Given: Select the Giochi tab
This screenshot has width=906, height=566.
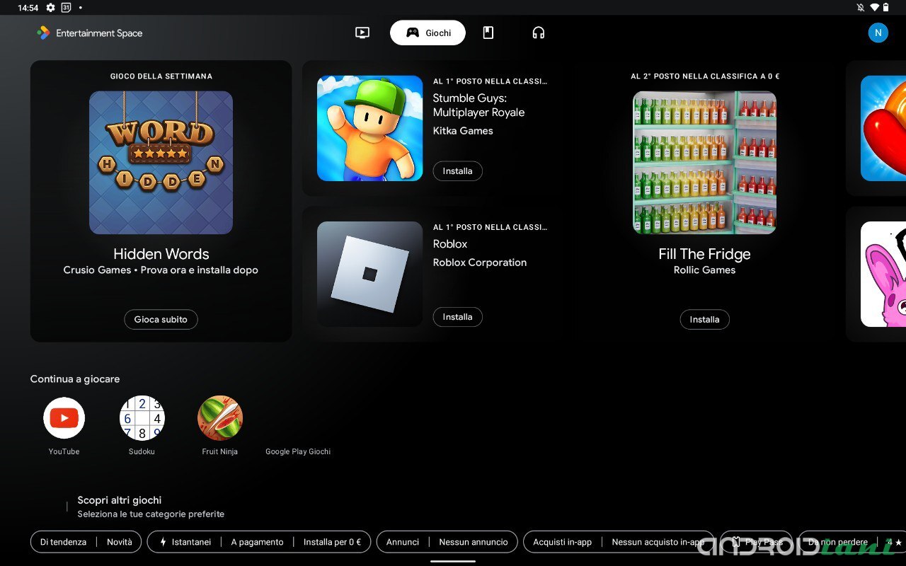Looking at the screenshot, I should click(x=428, y=33).
